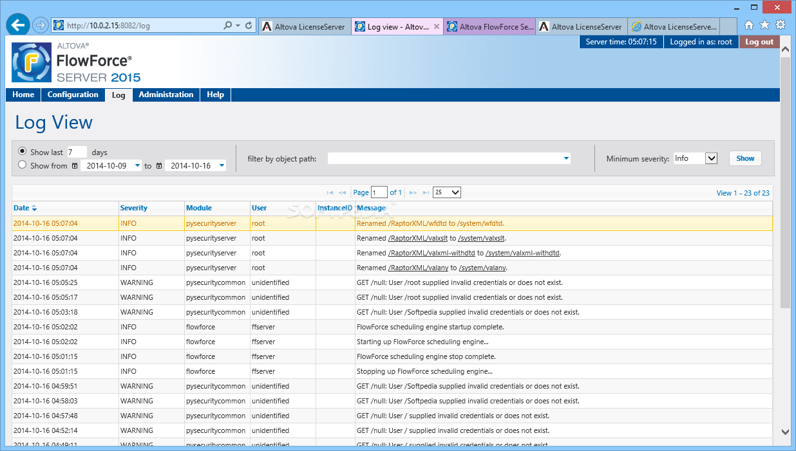Sort by the User column header
The width and height of the screenshot is (796, 451).
259,208
